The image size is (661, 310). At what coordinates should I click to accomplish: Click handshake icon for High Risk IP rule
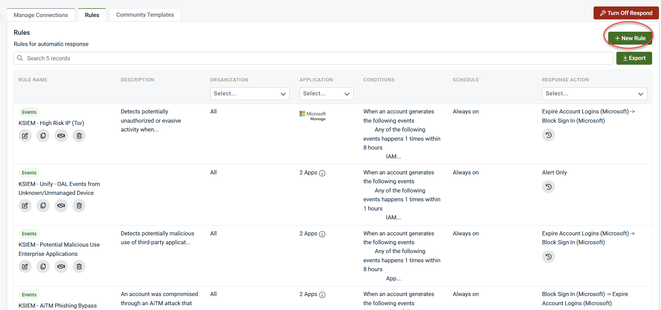(61, 136)
